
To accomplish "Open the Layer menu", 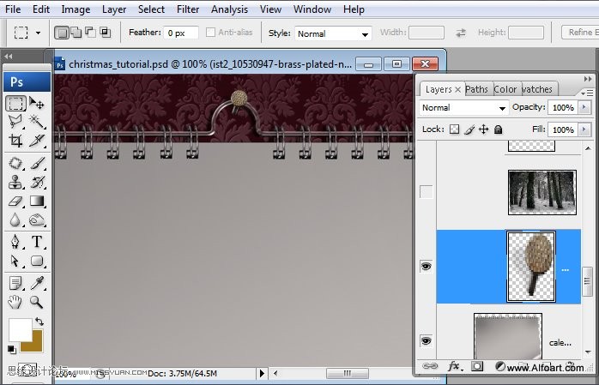I will pos(114,9).
